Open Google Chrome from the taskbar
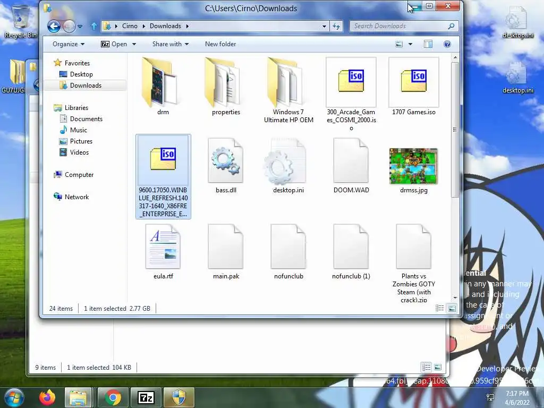The width and height of the screenshot is (544, 408). [113, 397]
